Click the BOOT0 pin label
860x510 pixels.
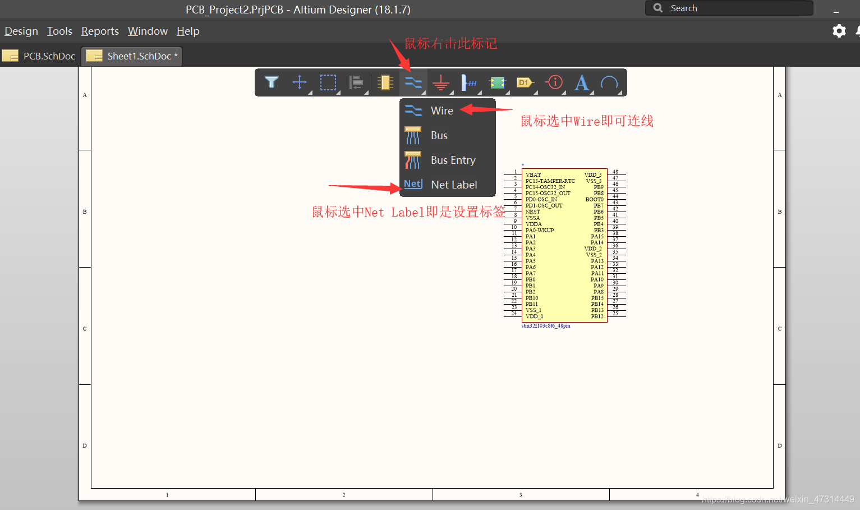click(595, 200)
